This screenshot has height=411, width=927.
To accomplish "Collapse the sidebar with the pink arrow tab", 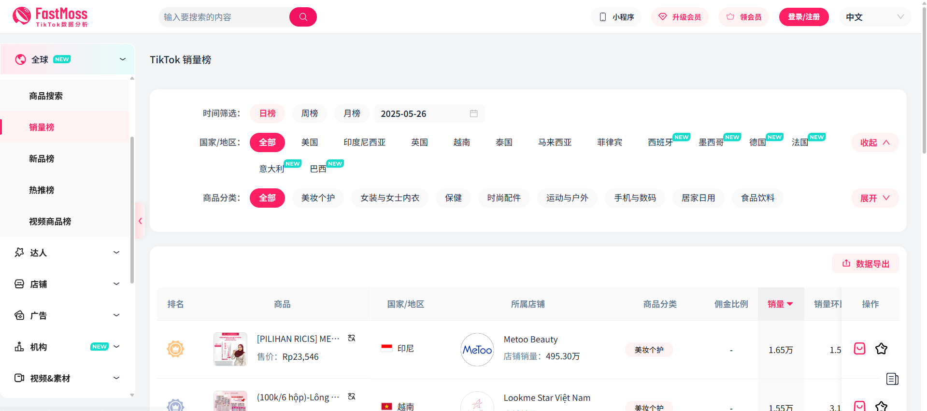I will 140,221.
